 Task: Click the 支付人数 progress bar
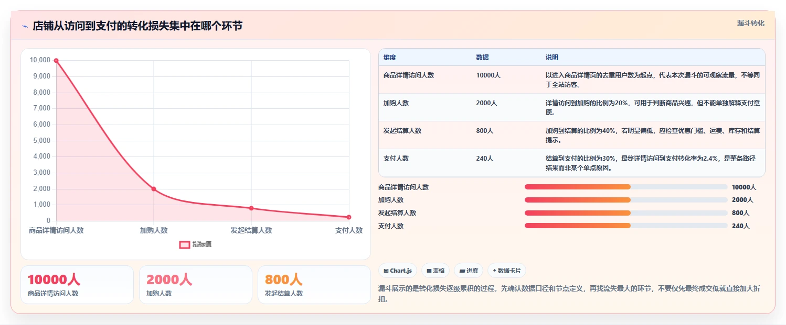(x=626, y=226)
